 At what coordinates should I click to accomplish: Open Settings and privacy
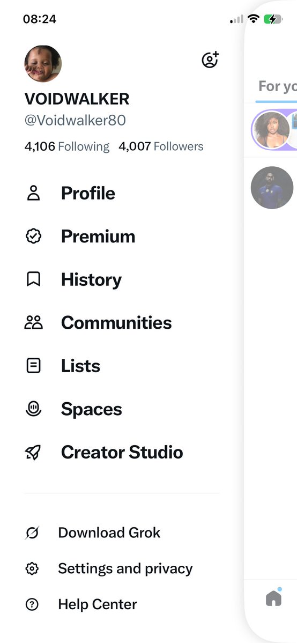[125, 569]
